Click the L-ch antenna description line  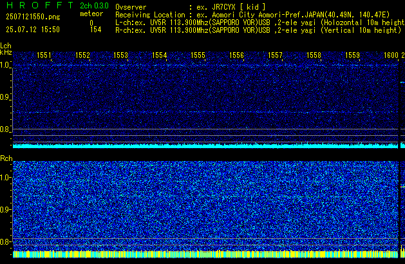[x=260, y=23]
